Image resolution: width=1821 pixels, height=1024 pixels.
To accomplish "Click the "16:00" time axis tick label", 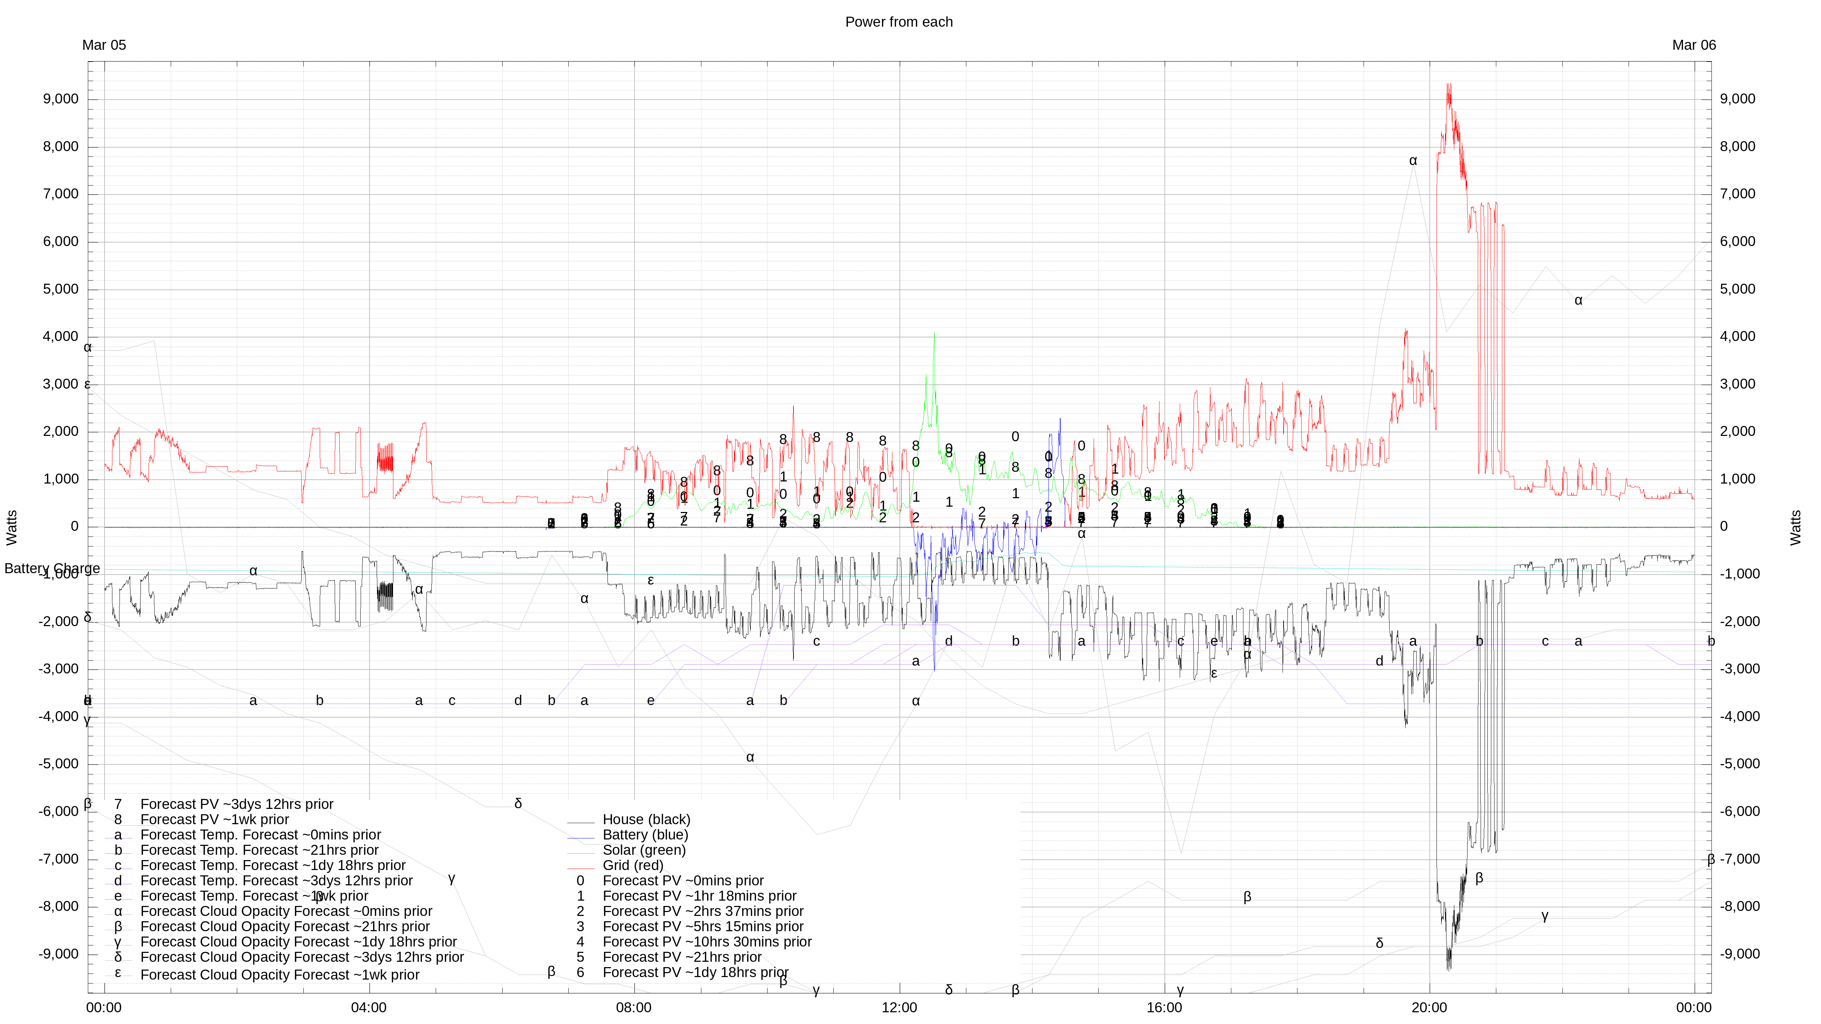I will click(1164, 1008).
